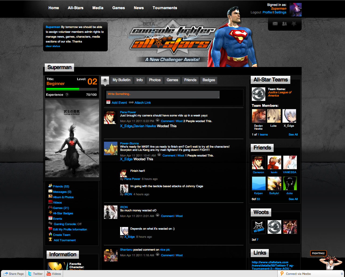Click the All-Star Badges star icon
The height and width of the screenshot is (277, 345).
click(x=50, y=213)
